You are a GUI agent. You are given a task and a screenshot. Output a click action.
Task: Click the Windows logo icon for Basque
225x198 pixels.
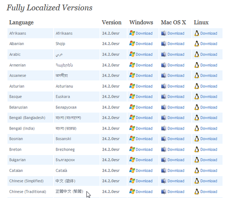coord(132,96)
